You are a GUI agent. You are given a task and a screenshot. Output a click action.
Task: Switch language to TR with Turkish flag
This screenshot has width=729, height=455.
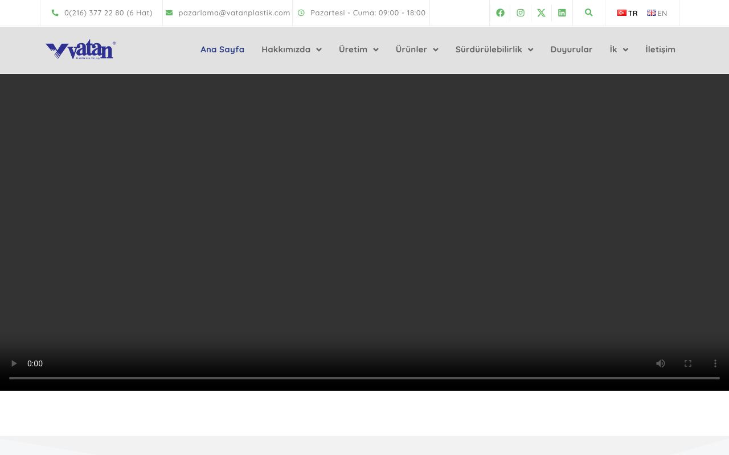tap(627, 13)
